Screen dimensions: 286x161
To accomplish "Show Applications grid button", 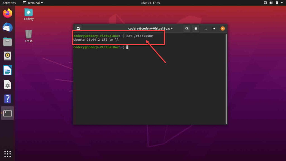I will (8, 154).
